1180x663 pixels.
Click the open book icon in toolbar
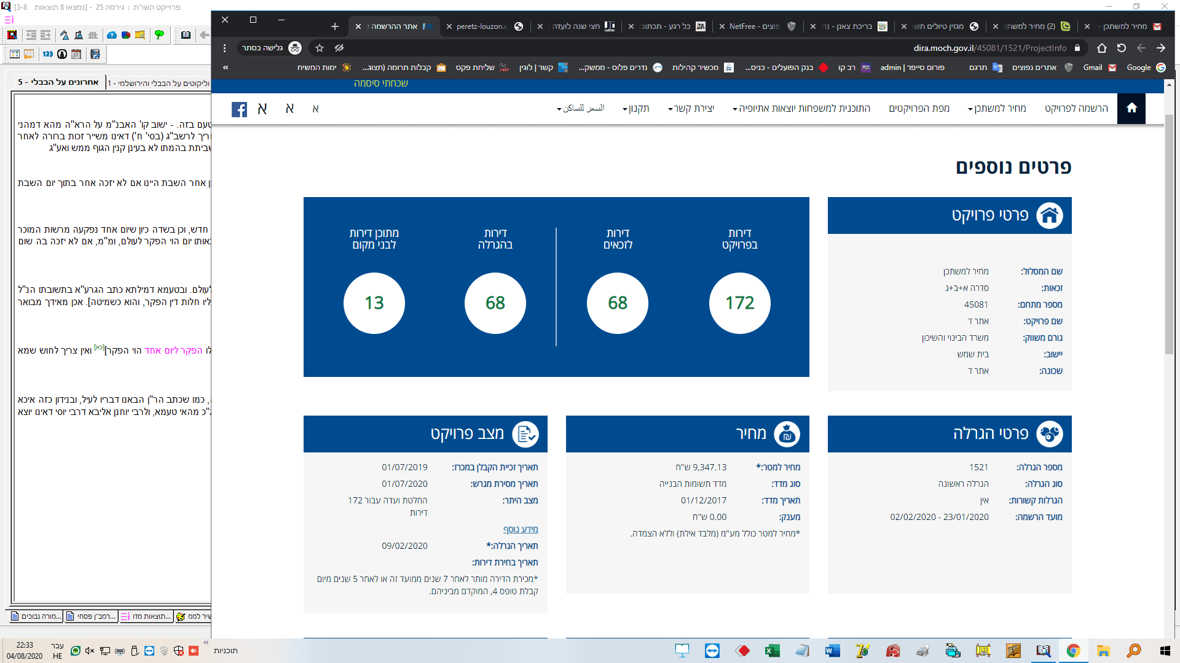tap(186, 35)
